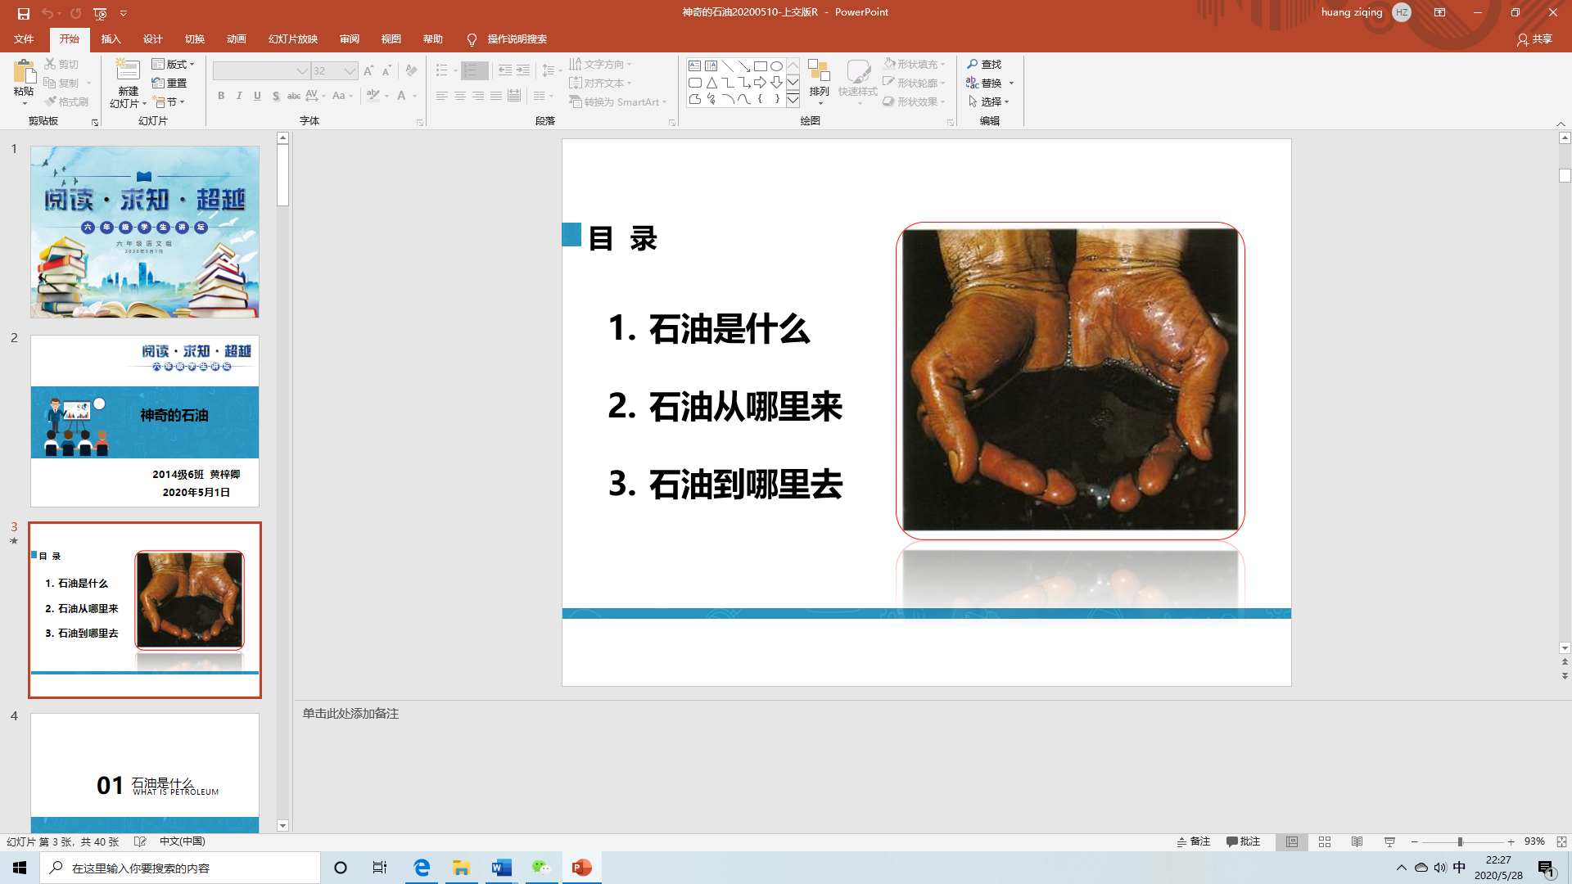Select the rectangle shape tool

(760, 65)
